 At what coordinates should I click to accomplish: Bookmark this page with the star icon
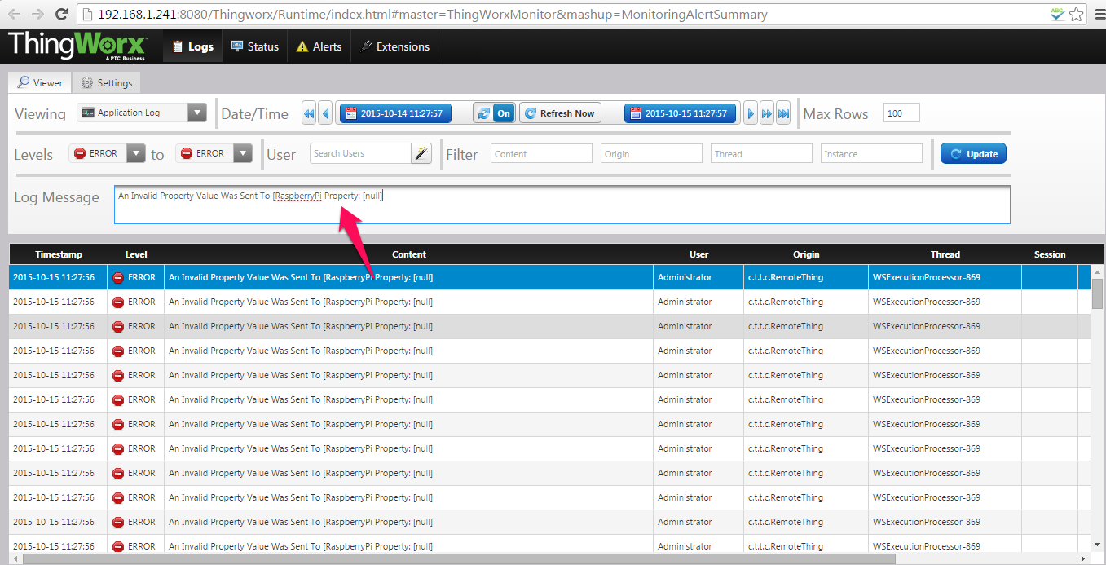point(1076,14)
